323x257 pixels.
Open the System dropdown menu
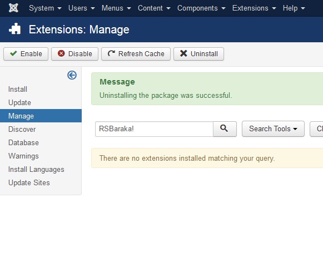(45, 8)
